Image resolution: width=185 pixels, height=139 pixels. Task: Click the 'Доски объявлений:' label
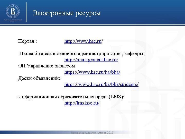click(x=39, y=78)
